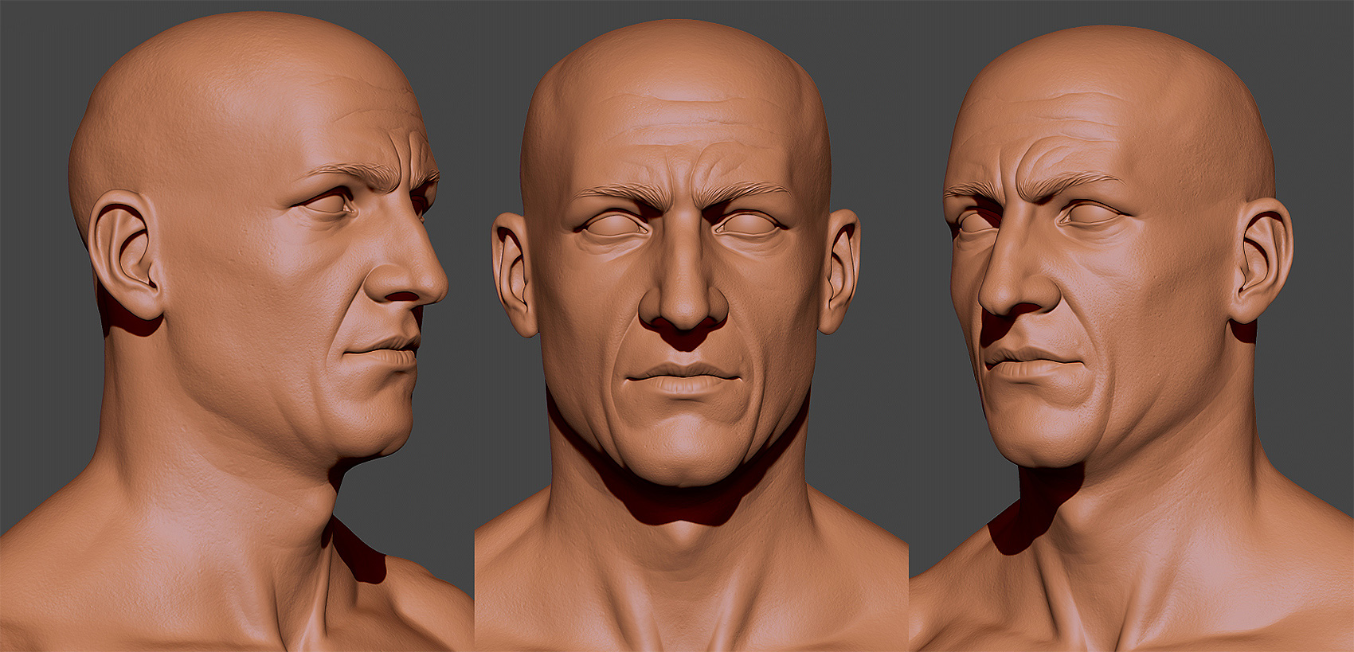Select the left profile view head render

pyautogui.click(x=237, y=326)
